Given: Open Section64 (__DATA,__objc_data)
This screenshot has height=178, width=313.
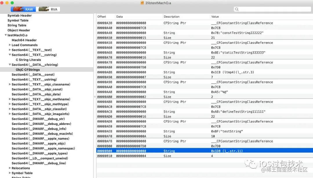Looking at the screenshot, I should 36,94.
